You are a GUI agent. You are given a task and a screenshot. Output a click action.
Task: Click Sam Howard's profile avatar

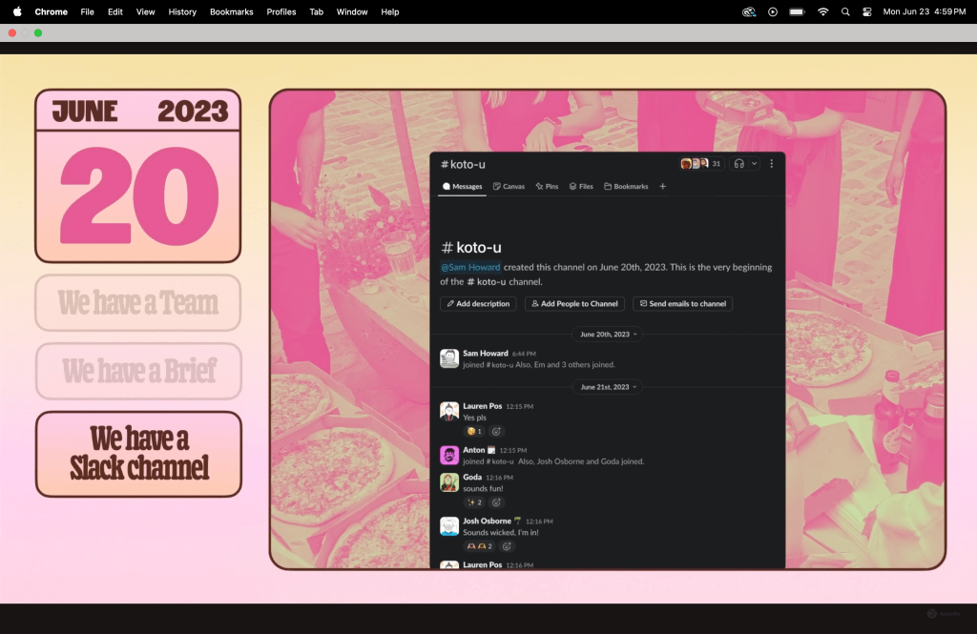click(449, 358)
